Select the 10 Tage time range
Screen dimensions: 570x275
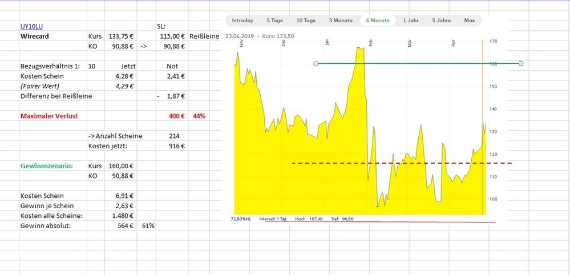tap(306, 21)
